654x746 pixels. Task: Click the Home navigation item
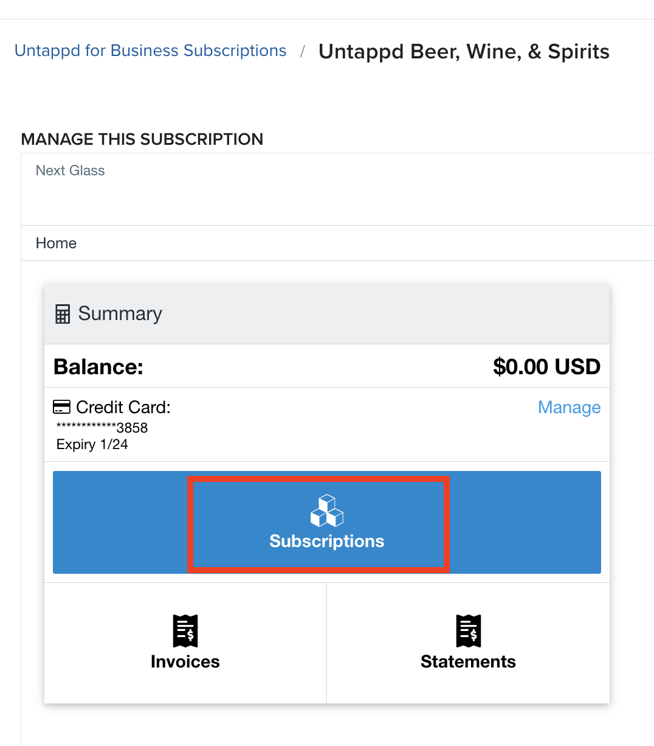[56, 243]
